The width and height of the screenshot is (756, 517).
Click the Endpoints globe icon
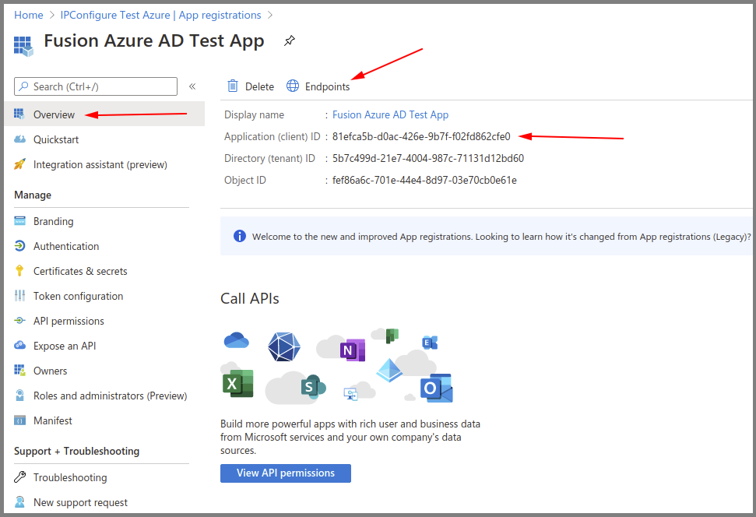click(x=293, y=86)
